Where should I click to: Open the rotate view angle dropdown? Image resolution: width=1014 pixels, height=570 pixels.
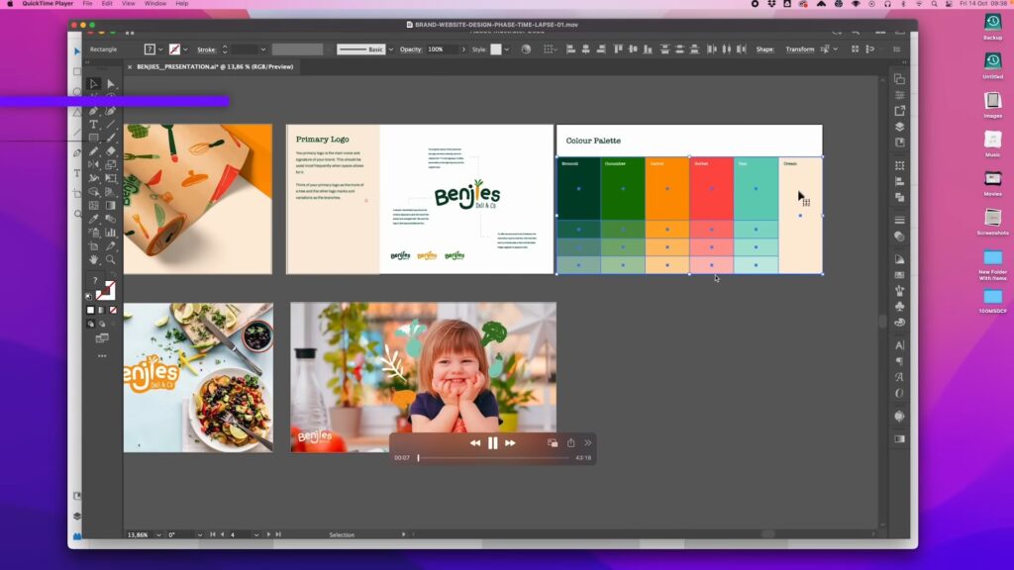[200, 534]
